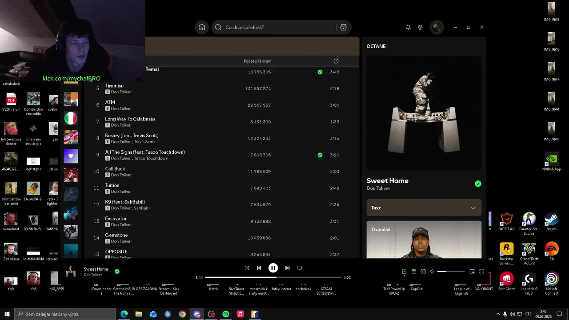Open the Grand Theft Auto V shortcut
The width and height of the screenshot is (569, 320).
[529, 254]
